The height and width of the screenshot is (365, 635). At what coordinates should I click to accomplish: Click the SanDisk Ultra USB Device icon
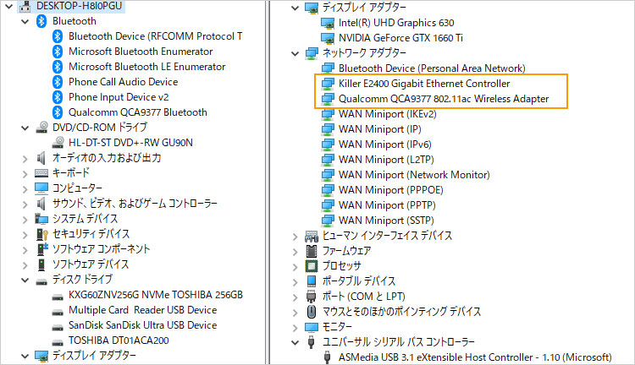[x=58, y=325]
